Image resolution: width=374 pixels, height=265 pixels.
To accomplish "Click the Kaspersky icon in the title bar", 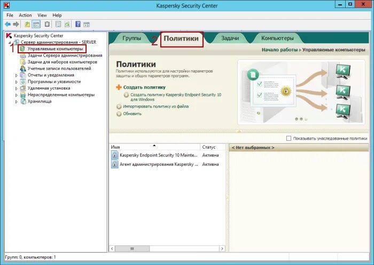I will (x=6, y=5).
